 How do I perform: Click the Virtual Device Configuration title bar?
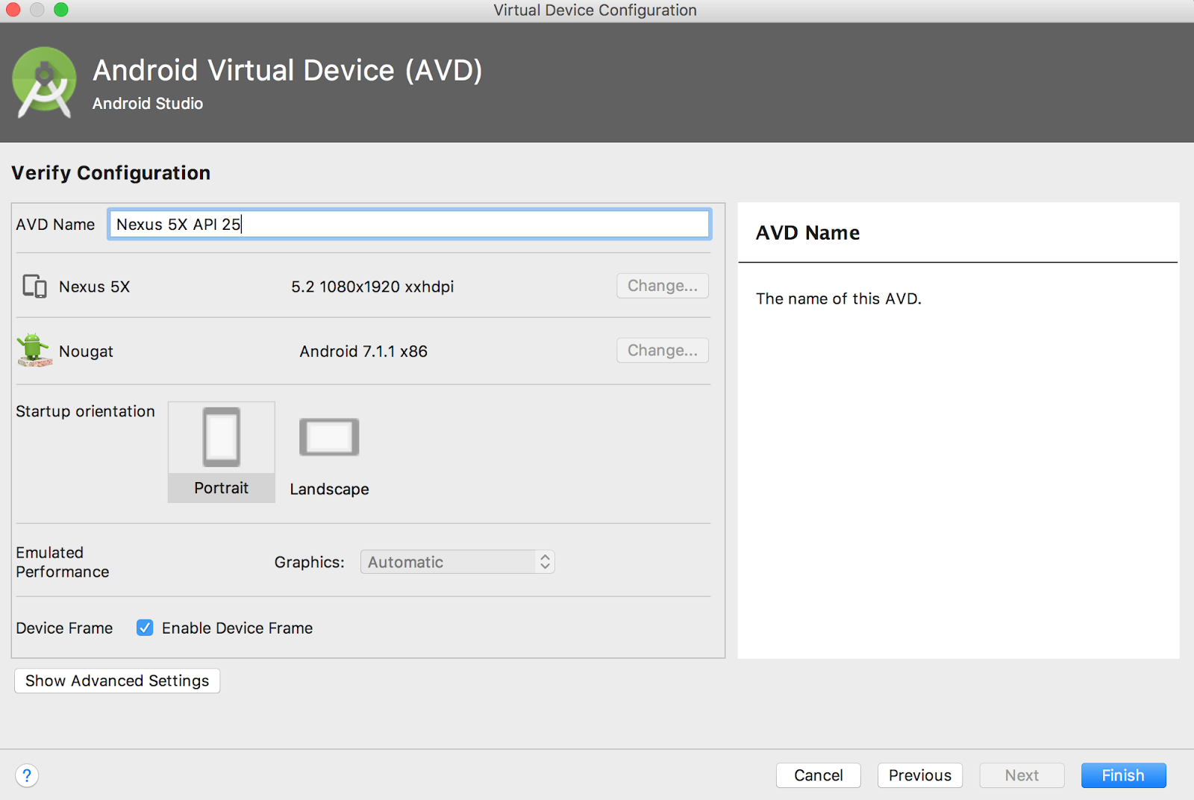(595, 10)
